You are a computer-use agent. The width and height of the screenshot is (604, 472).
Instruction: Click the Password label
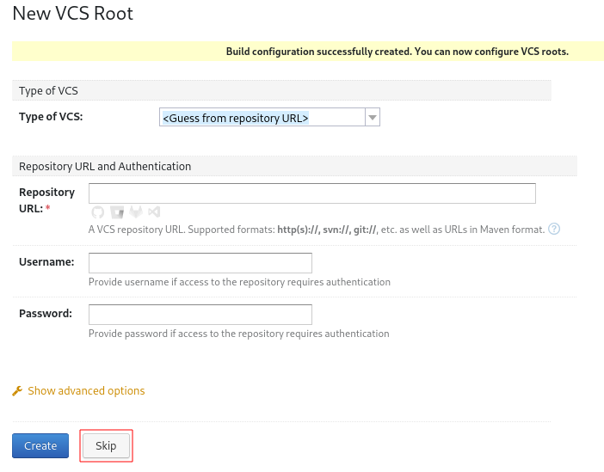coord(46,314)
